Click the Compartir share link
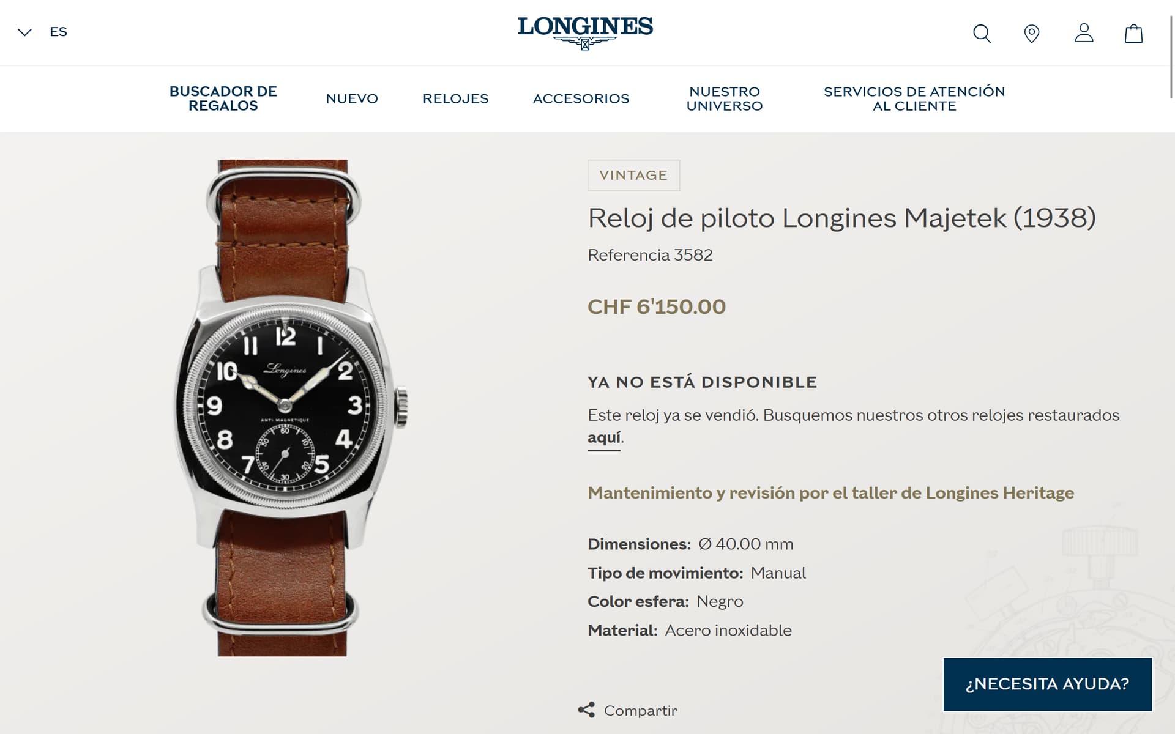Image resolution: width=1175 pixels, height=734 pixels. pyautogui.click(x=640, y=711)
